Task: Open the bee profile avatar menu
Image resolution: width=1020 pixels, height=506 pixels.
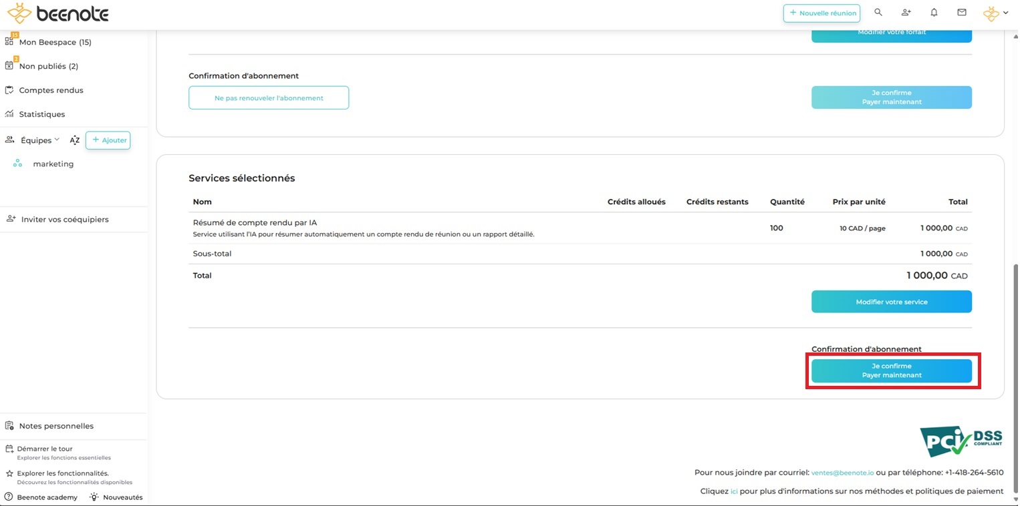Action: (995, 13)
